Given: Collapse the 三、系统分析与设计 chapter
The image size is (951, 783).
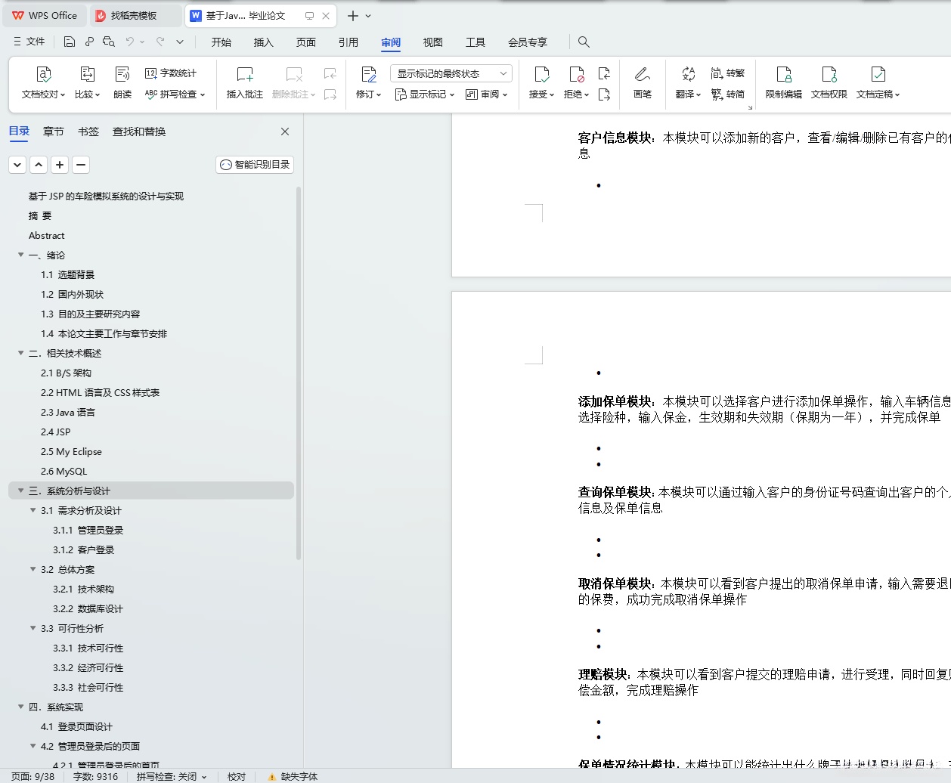Looking at the screenshot, I should pos(20,491).
